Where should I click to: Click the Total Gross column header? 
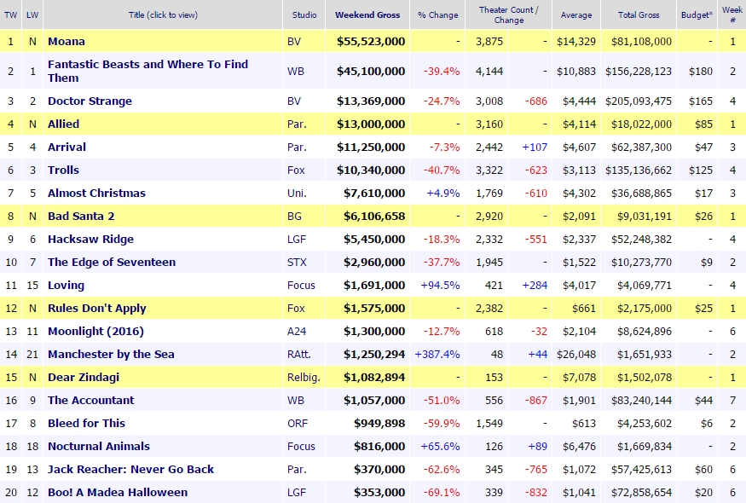click(638, 14)
